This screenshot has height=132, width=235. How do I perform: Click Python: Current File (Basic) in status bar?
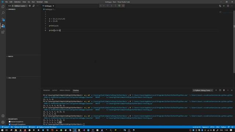tap(47, 127)
